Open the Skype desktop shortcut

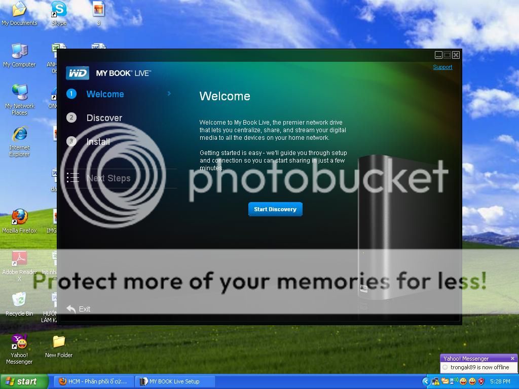[59, 10]
